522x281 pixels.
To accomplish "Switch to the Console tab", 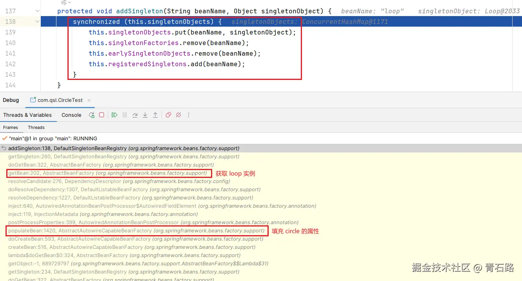I will tap(71, 115).
